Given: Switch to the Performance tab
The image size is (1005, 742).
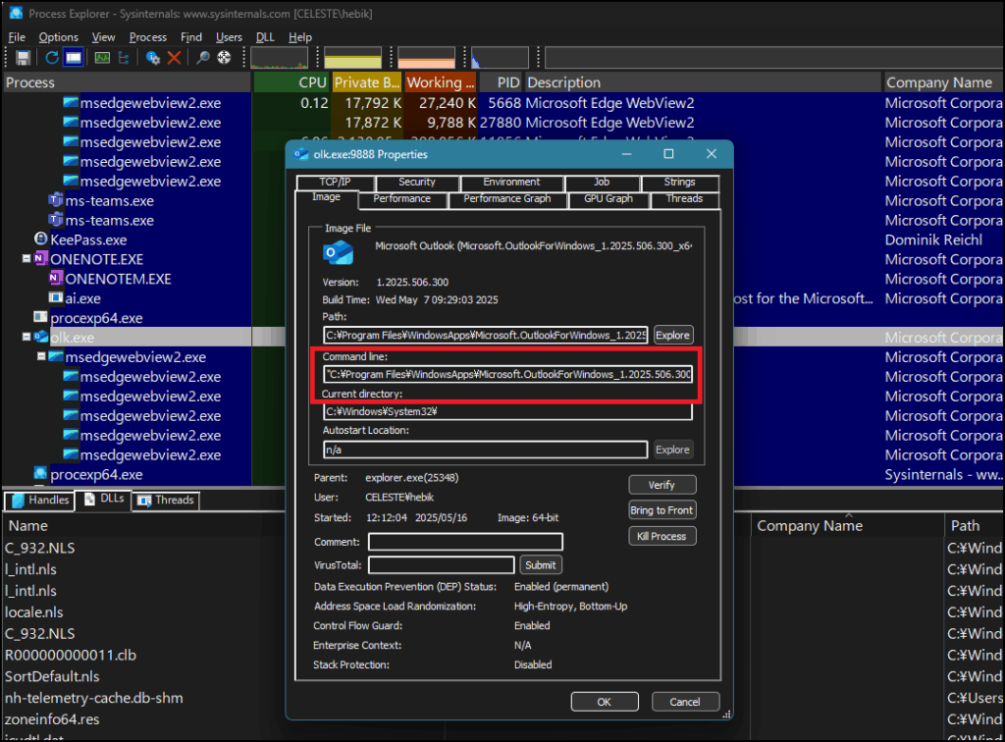Looking at the screenshot, I should tap(401, 198).
